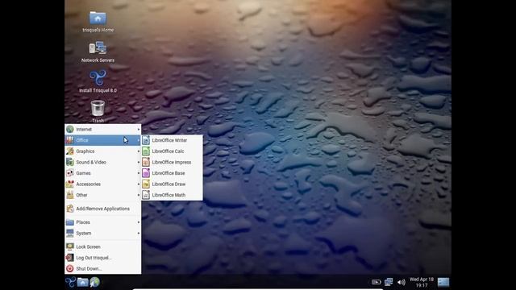Click the submenu arrow beside System
Image resolution: width=516 pixels, height=290 pixels.
(x=139, y=233)
